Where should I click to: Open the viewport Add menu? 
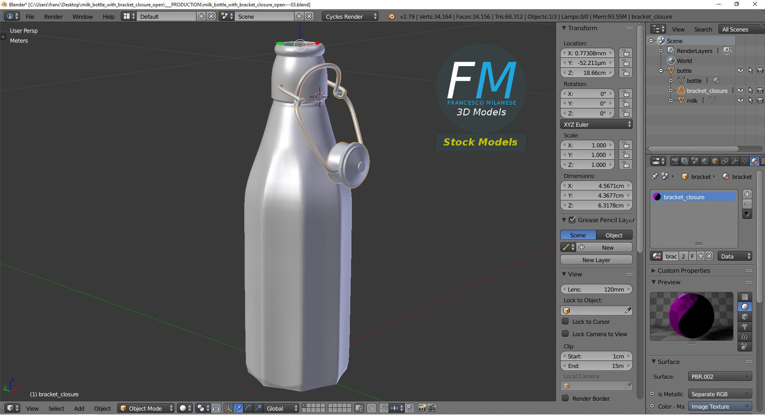click(79, 408)
